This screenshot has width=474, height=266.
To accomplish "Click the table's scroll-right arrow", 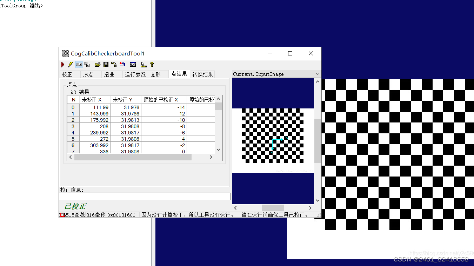I will click(211, 157).
